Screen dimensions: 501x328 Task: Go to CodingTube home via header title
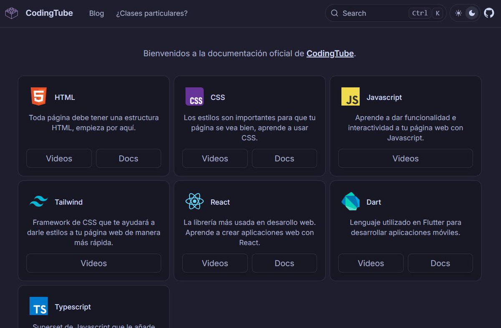[49, 13]
